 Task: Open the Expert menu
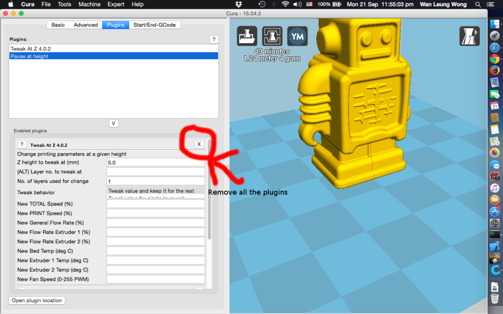coord(115,4)
